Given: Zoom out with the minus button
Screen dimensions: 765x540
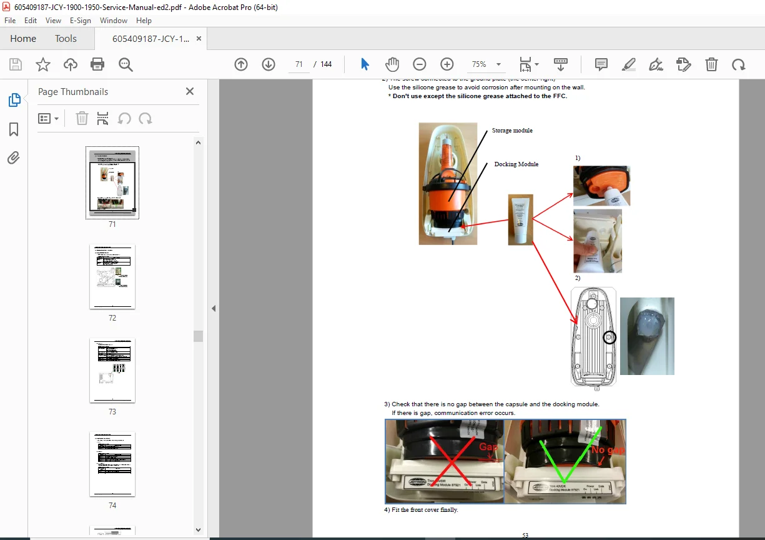Looking at the screenshot, I should (420, 64).
